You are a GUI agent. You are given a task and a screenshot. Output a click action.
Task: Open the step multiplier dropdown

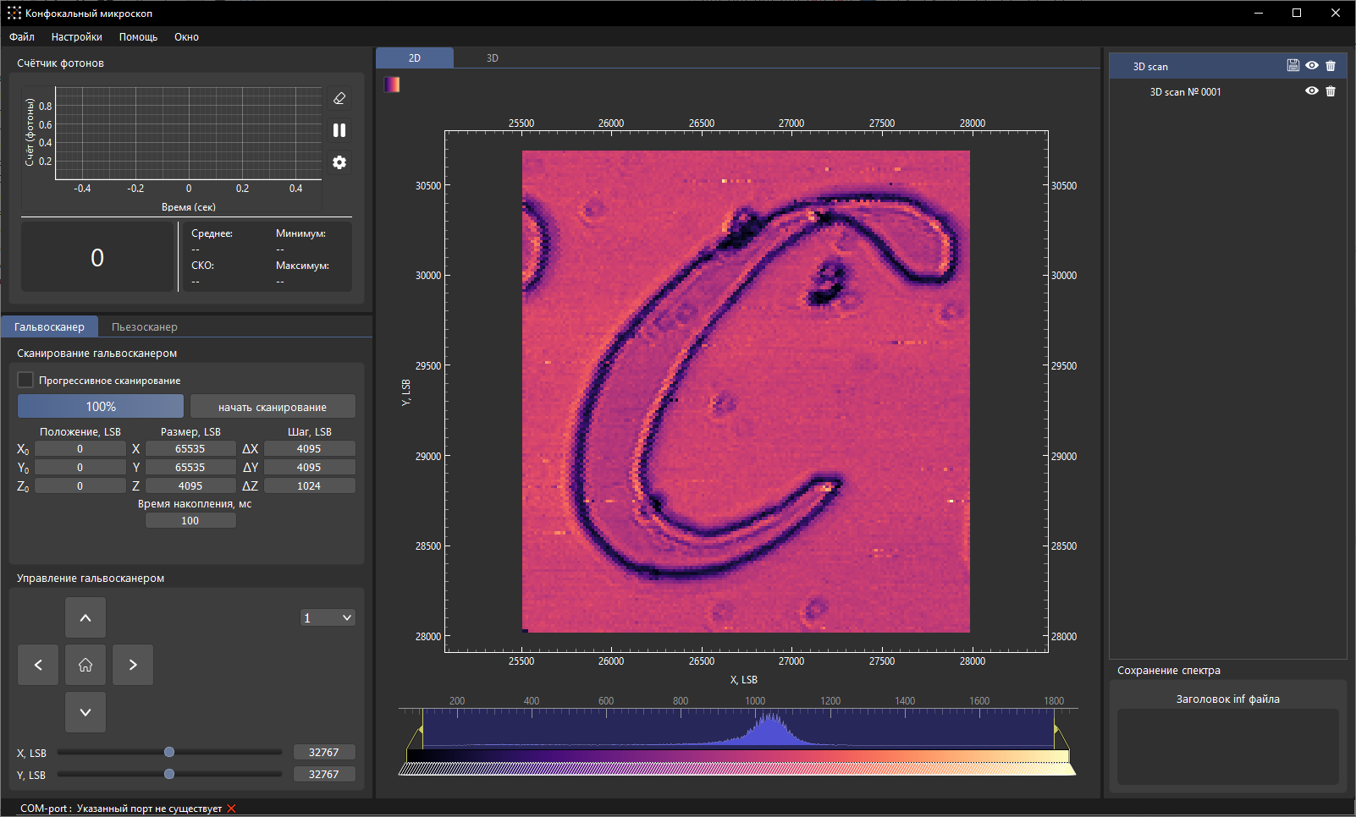pos(328,617)
